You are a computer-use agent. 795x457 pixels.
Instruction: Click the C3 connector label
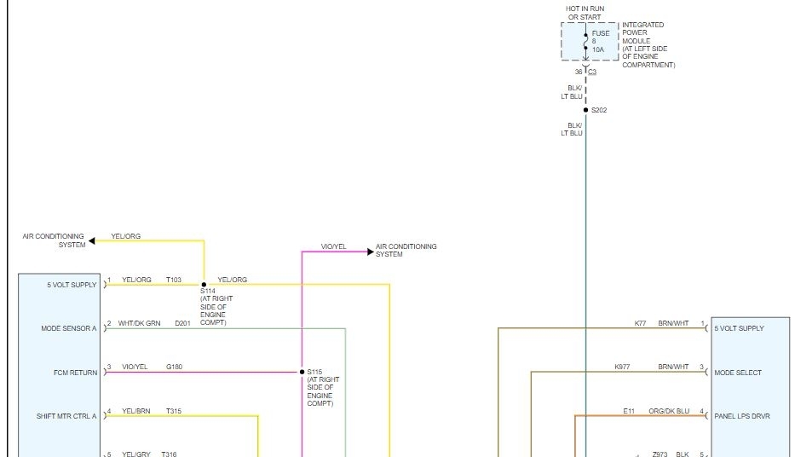592,72
